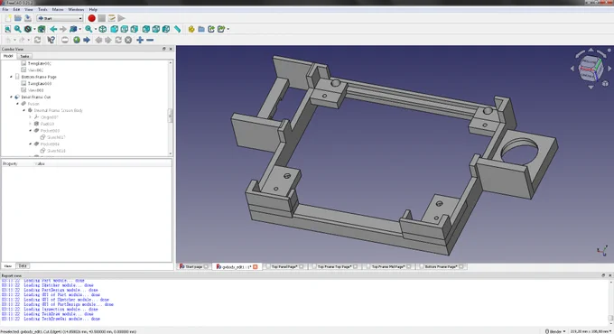Viewport: 614px width, 334px height.
Task: Switch to the Top Panel Page tab
Action: [x=284, y=266]
